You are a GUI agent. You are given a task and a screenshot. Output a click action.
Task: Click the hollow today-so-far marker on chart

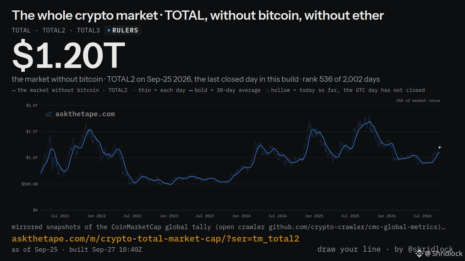click(x=440, y=147)
